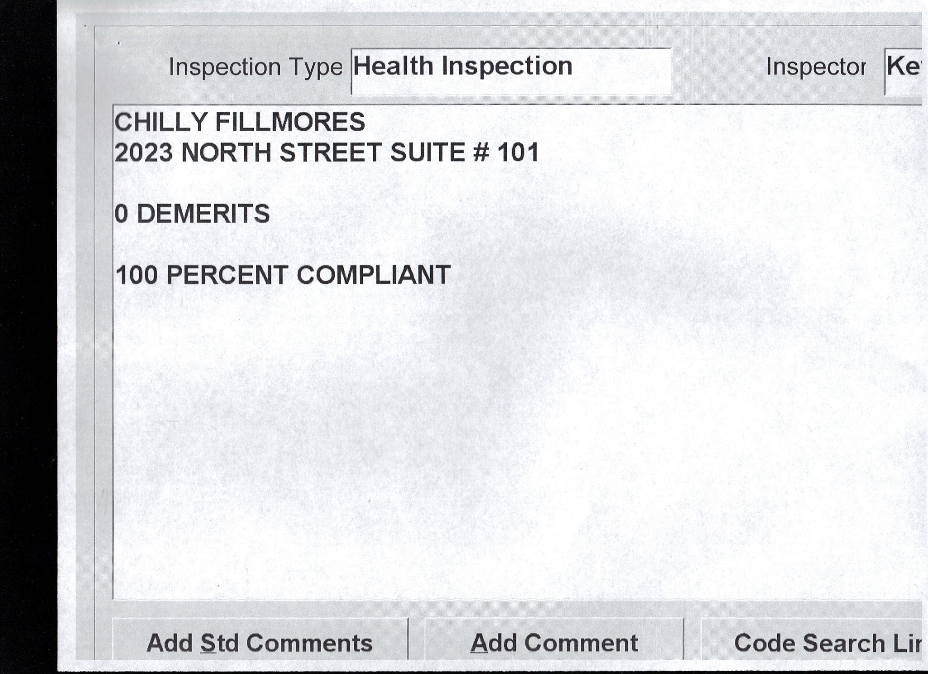Click the word Inspection in Health Inspection
The height and width of the screenshot is (674, 928).
[507, 67]
